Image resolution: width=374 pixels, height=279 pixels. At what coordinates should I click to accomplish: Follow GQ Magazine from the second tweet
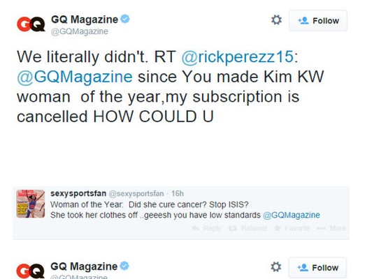point(317,268)
